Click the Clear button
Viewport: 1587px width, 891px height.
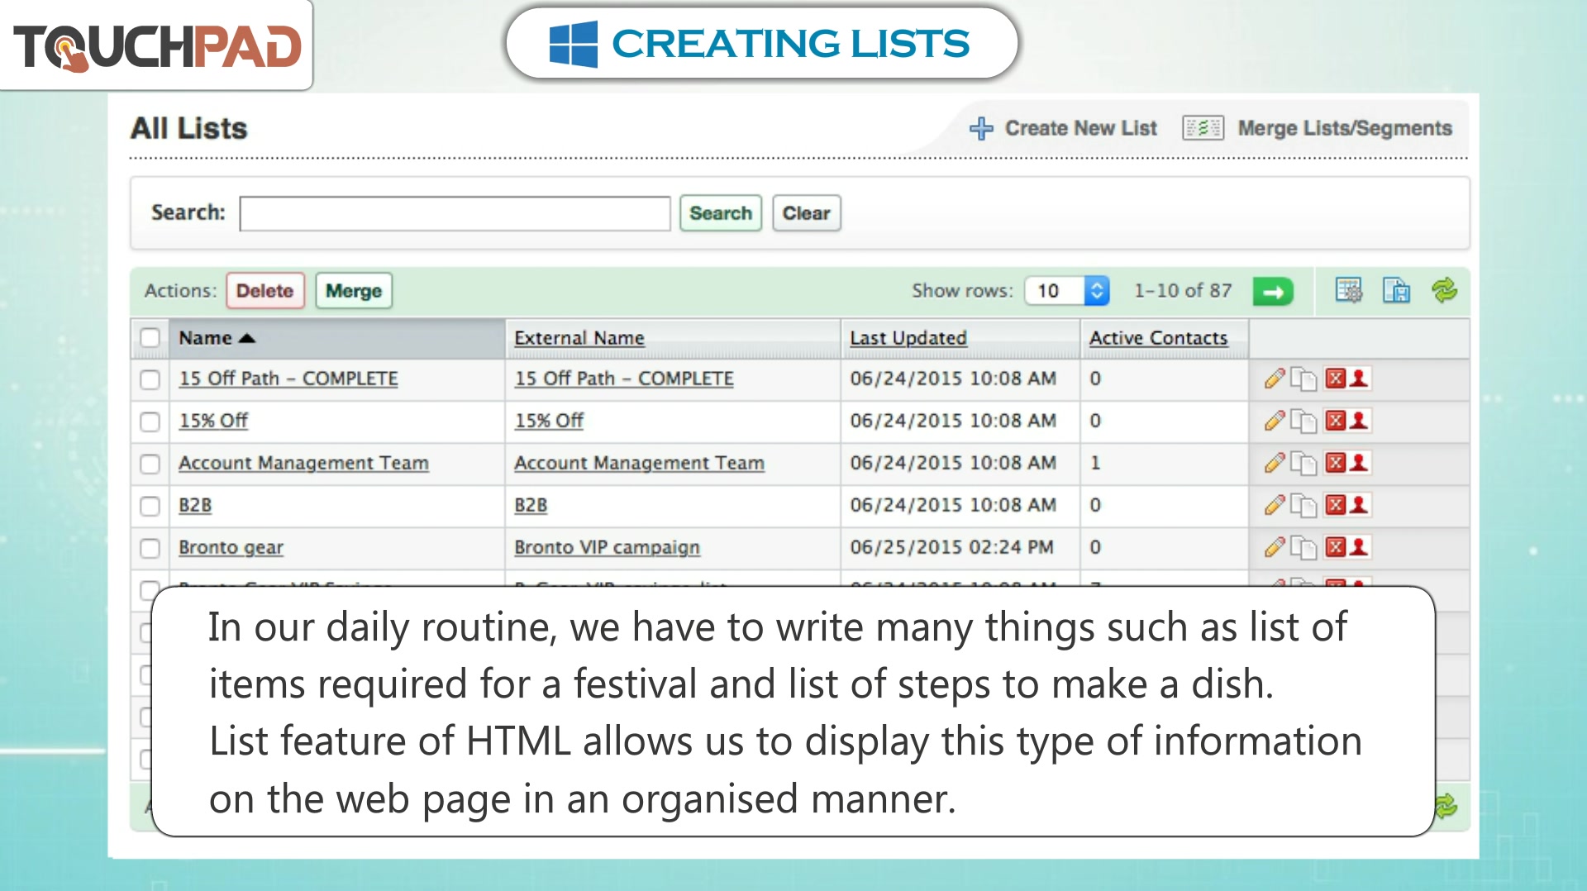coord(806,213)
